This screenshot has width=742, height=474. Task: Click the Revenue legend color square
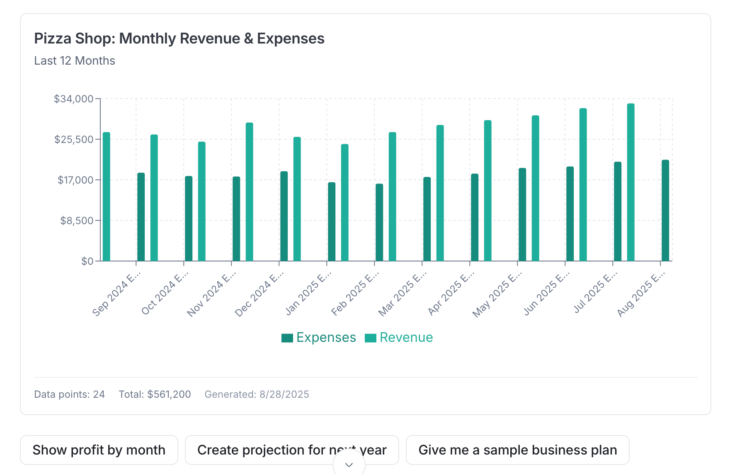click(371, 338)
